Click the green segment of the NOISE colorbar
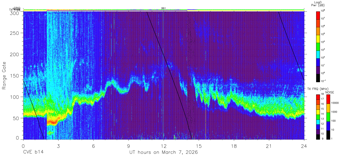The width and height of the screenshot is (342, 158). [328, 117]
